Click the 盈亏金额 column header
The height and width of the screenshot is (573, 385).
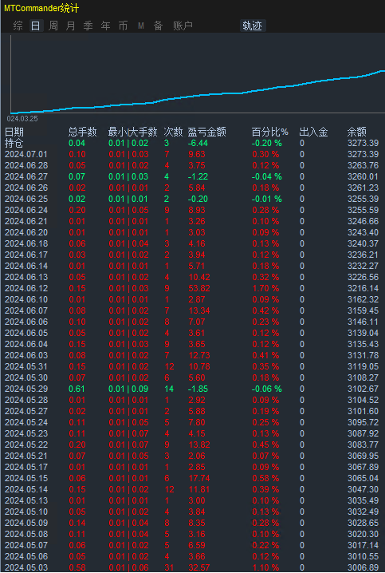pos(207,132)
